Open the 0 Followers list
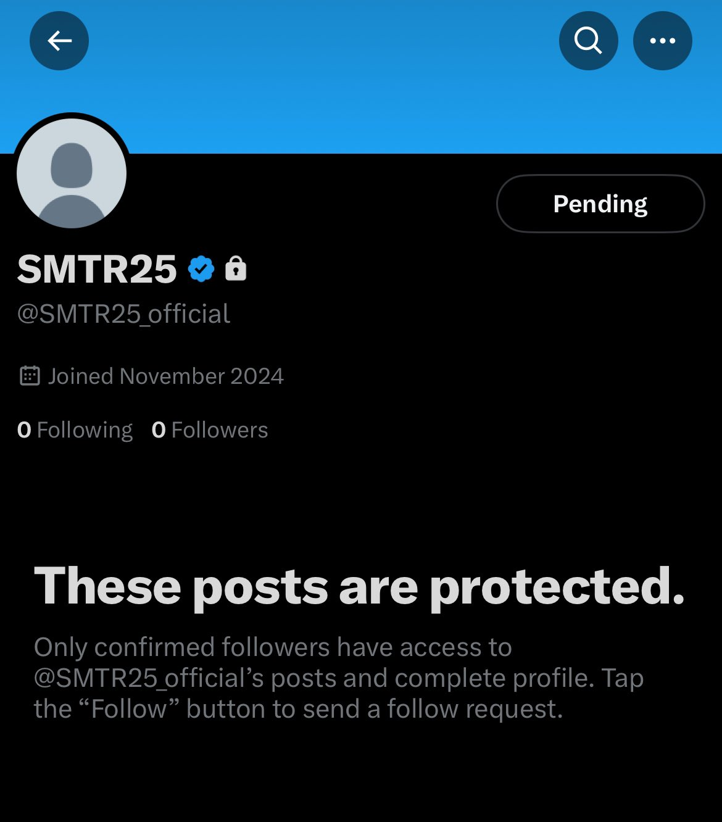The width and height of the screenshot is (722, 822). coord(210,430)
